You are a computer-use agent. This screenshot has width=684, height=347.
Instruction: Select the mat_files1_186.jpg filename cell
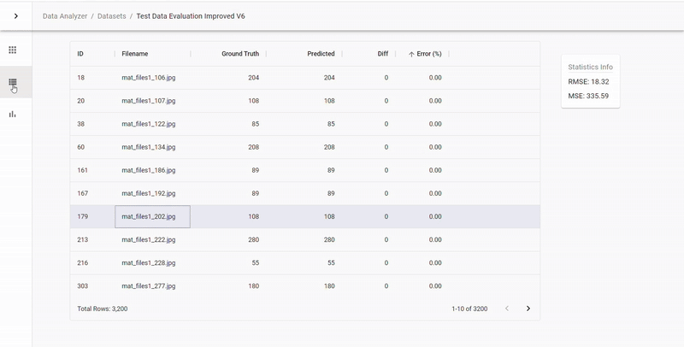153,170
